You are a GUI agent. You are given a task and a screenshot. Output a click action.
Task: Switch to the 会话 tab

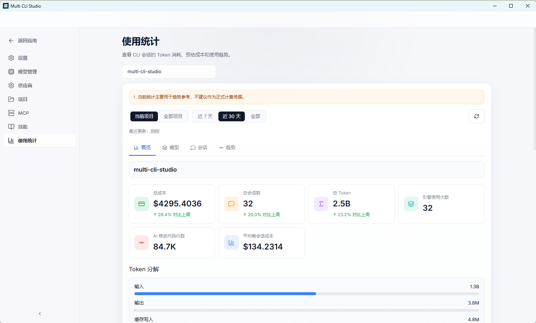(x=199, y=147)
